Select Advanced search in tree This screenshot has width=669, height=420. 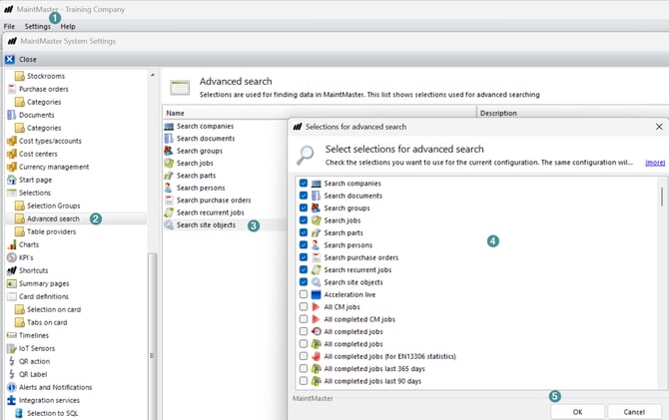point(53,218)
